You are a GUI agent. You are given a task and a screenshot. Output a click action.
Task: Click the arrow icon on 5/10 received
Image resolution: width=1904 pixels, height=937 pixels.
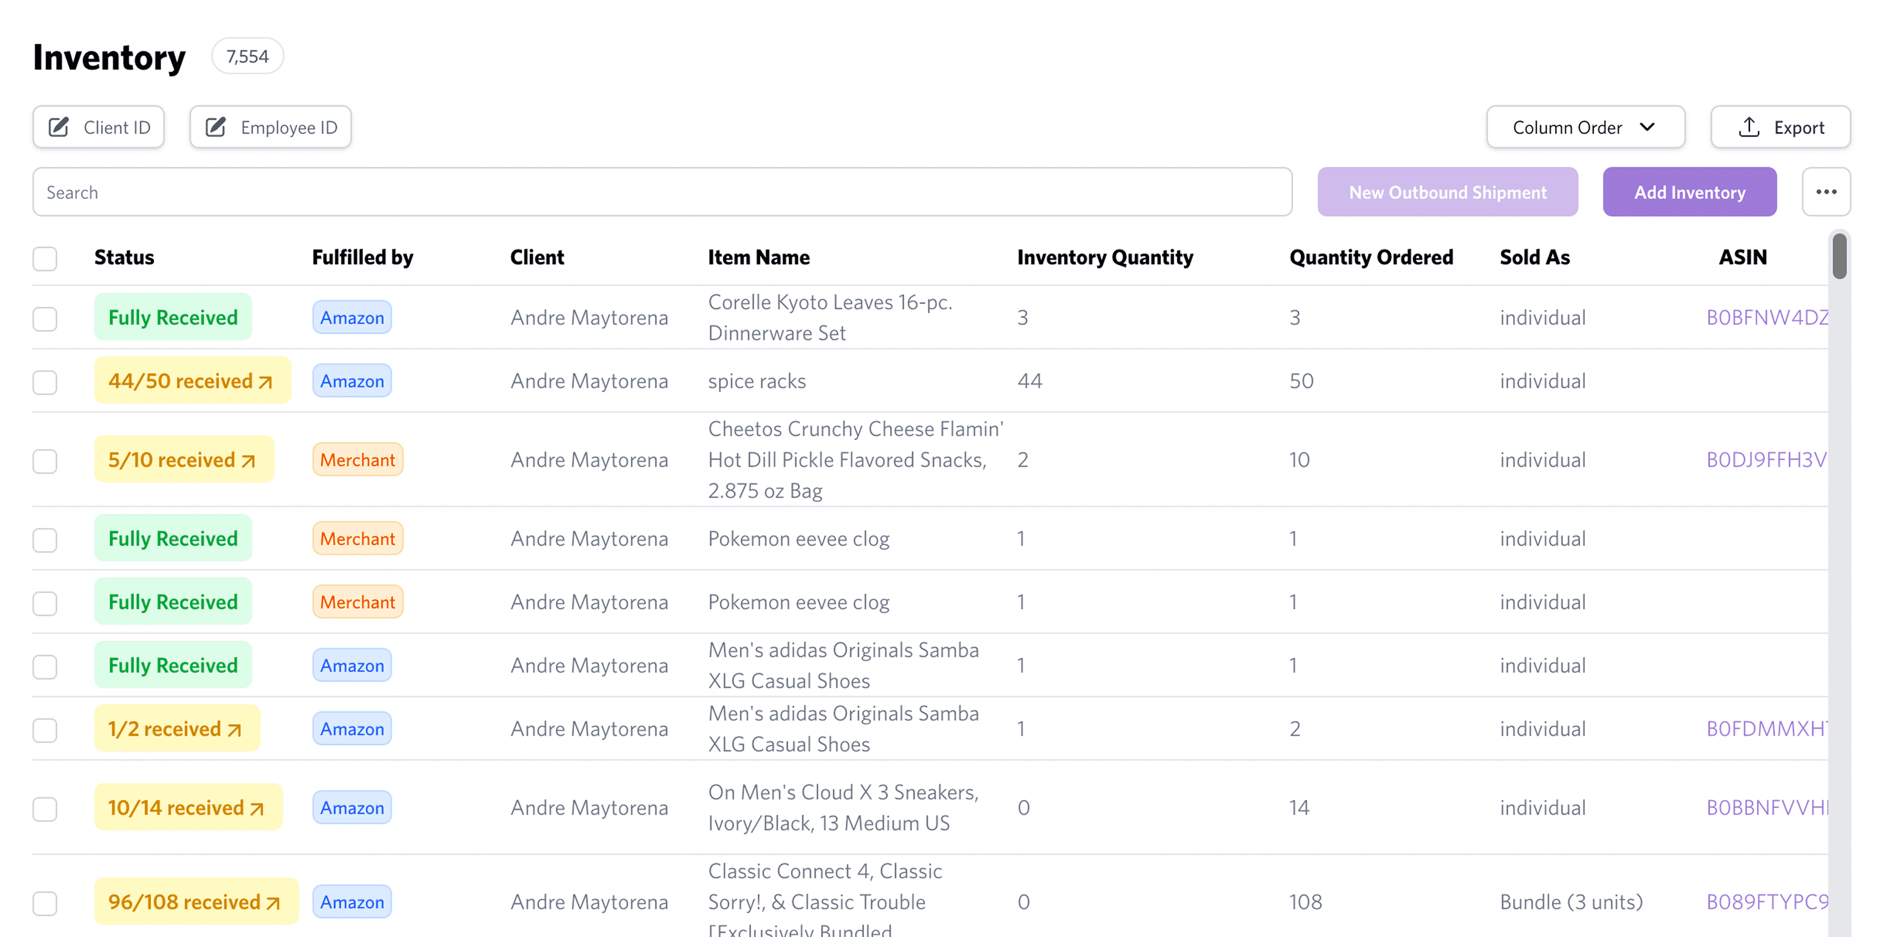click(249, 461)
